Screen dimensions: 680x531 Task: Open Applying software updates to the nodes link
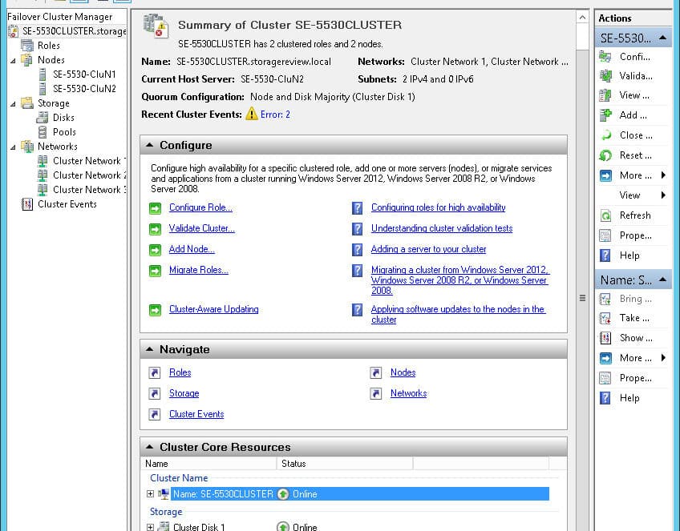458,315
